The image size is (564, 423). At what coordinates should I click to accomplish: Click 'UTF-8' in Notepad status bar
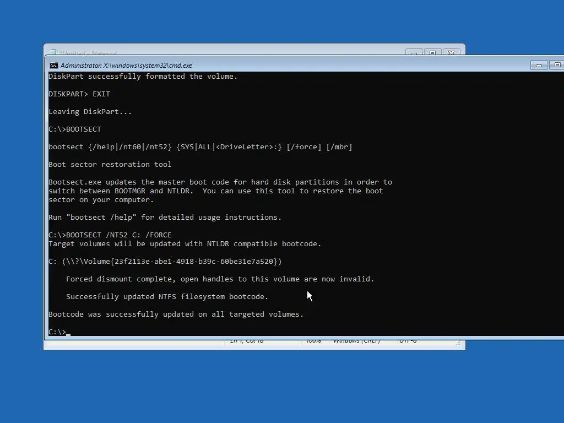click(408, 340)
